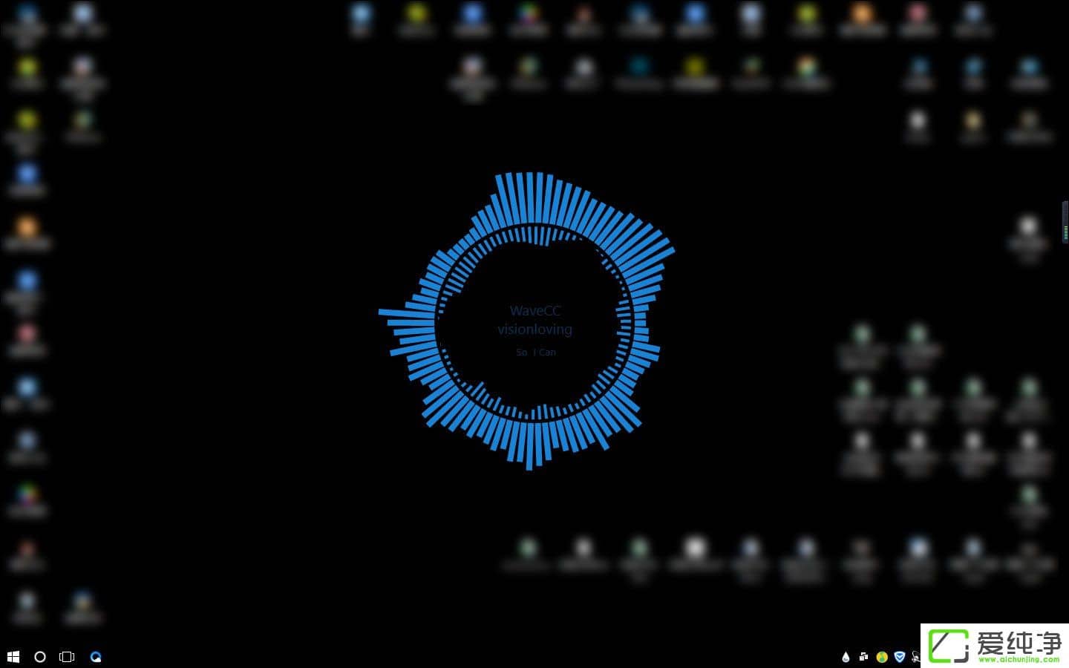Open the blue shield security tray icon
1069x668 pixels.
click(899, 657)
